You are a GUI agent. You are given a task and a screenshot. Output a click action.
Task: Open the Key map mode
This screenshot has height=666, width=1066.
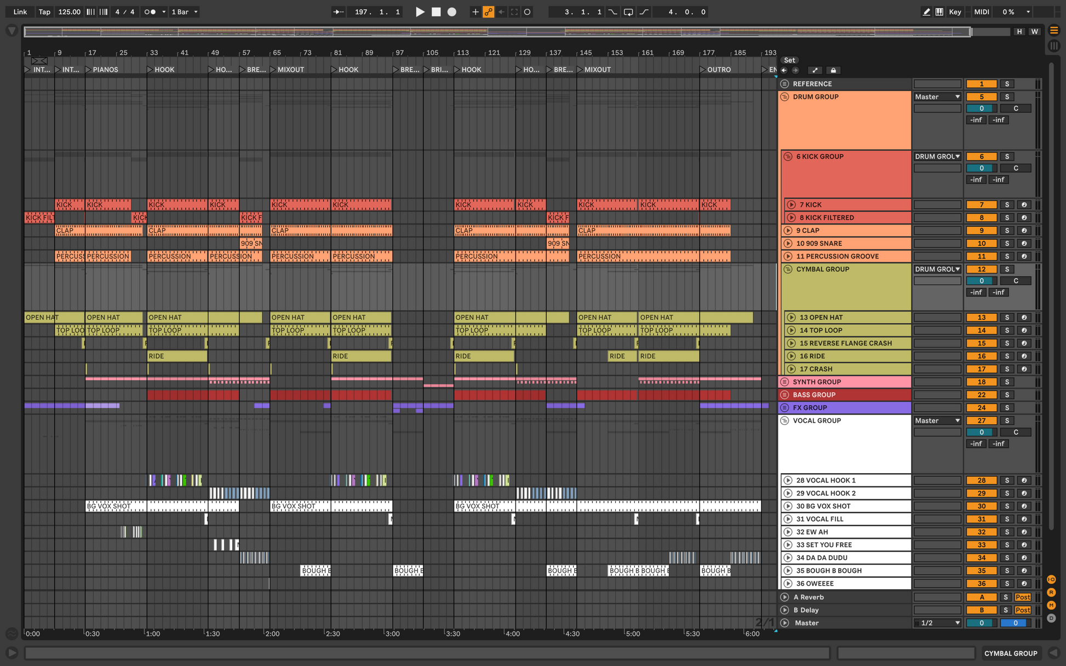coord(955,12)
